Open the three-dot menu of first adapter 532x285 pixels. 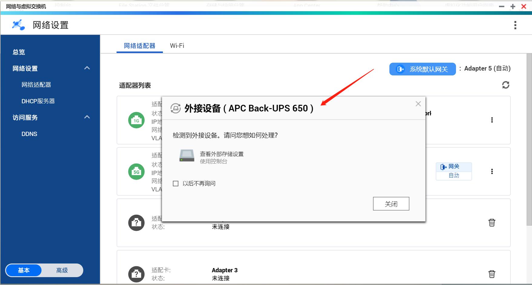(x=492, y=120)
